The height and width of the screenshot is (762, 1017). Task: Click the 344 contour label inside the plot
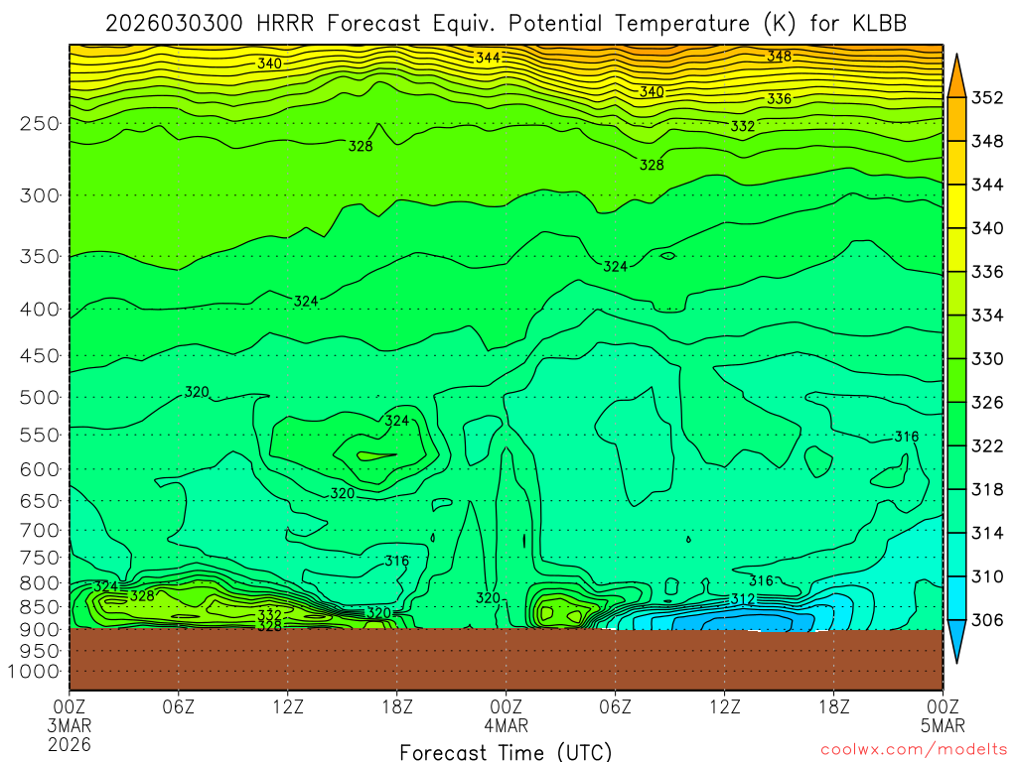coord(488,58)
